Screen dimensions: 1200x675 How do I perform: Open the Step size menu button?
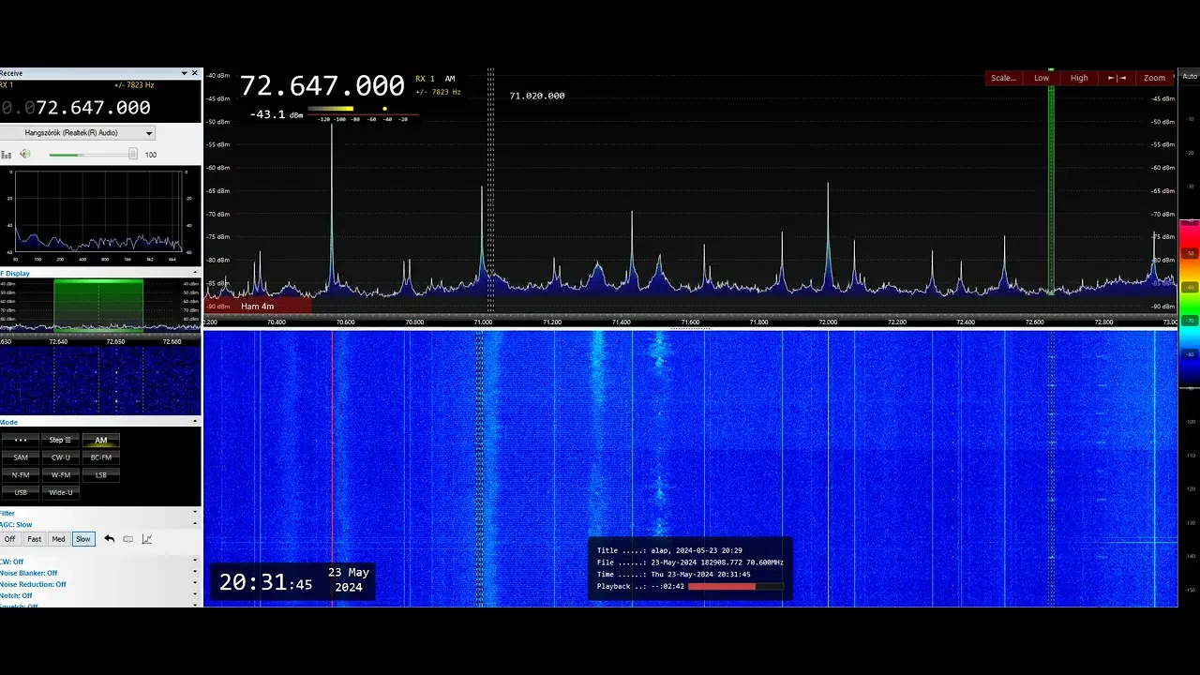pos(60,440)
